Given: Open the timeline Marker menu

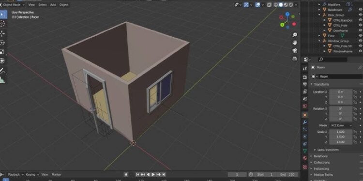Looking at the screenshot, I should [x=56, y=175].
